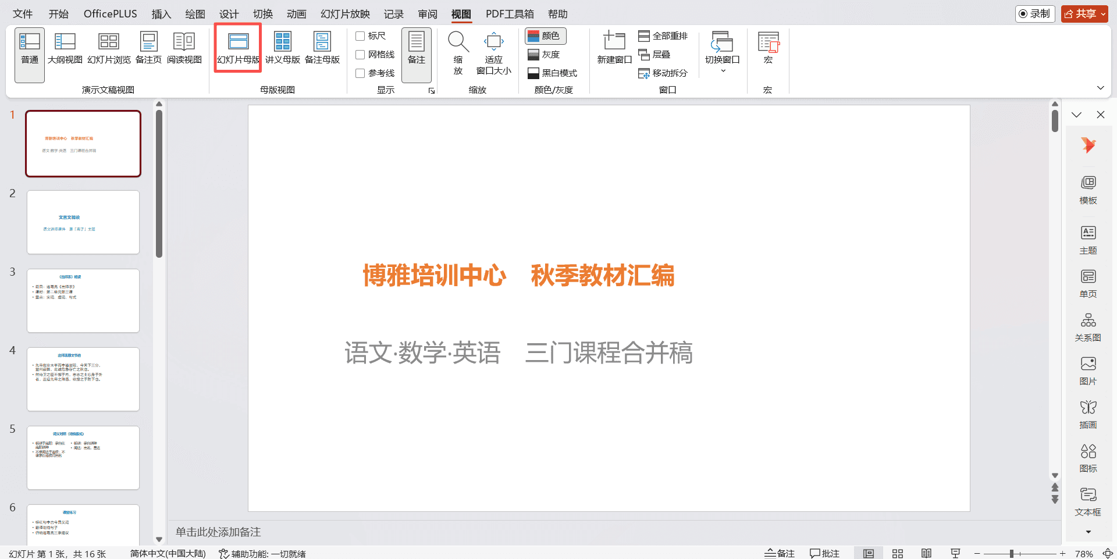Click OfficePLUS logo icon in side pane
This screenshot has height=559, width=1117.
tap(1088, 145)
